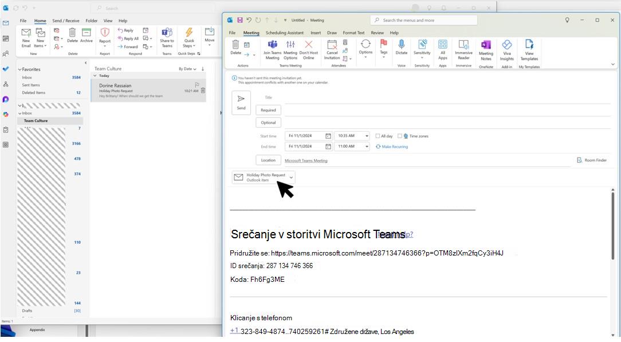Open Format Text tab

(353, 33)
